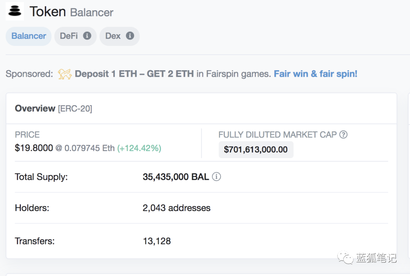Select the Balancer tag
Viewport: 410px width, 276px height.
tap(28, 36)
